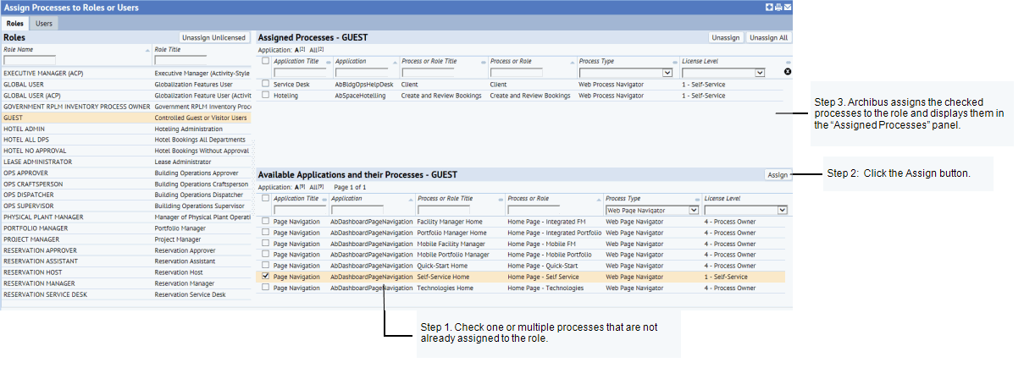Click the Application Title filter field in Available Applications

point(300,210)
